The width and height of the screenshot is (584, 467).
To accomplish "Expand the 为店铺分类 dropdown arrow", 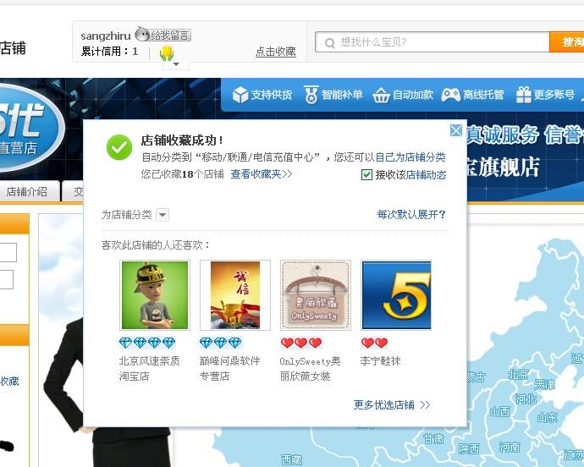I will pos(163,215).
